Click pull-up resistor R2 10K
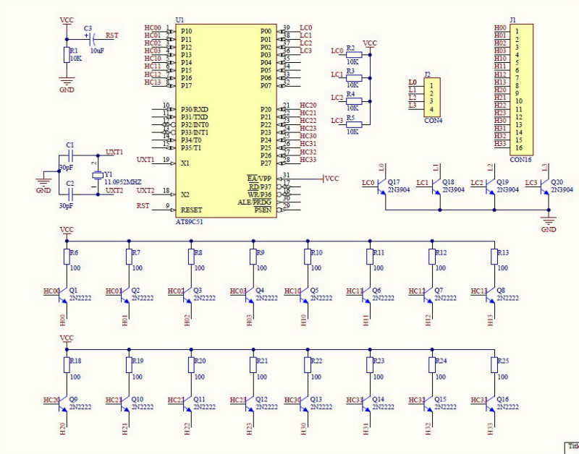Screen dimensions: 579x454 (352, 54)
